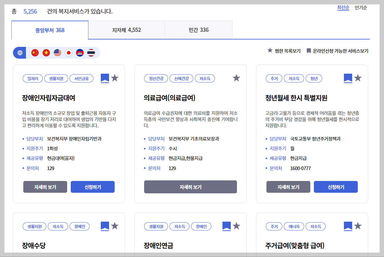The width and height of the screenshot is (384, 257).
Task: Open the 청년월세 한시 특별지원 title
Action: pyautogui.click(x=296, y=98)
